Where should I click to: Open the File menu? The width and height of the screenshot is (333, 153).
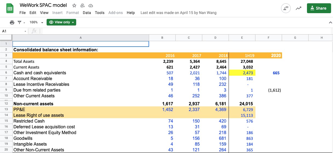(22, 13)
